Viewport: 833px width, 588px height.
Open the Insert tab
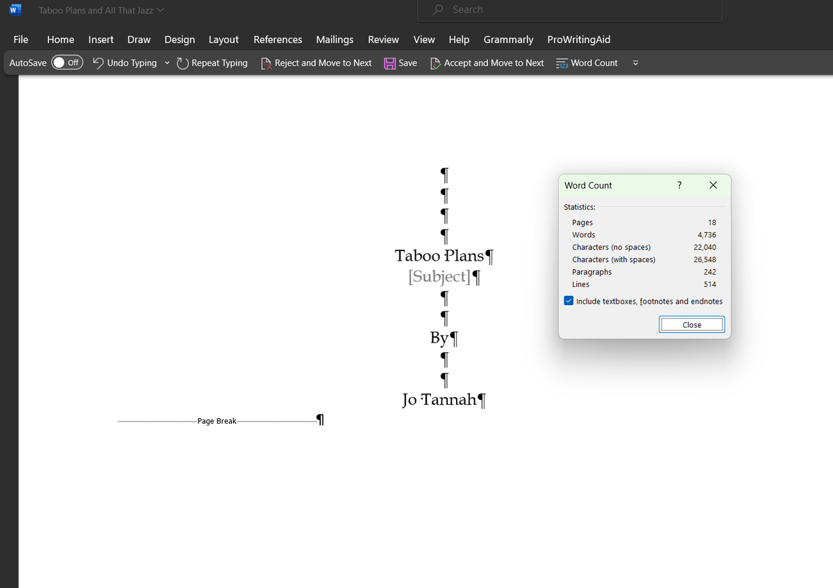101,40
